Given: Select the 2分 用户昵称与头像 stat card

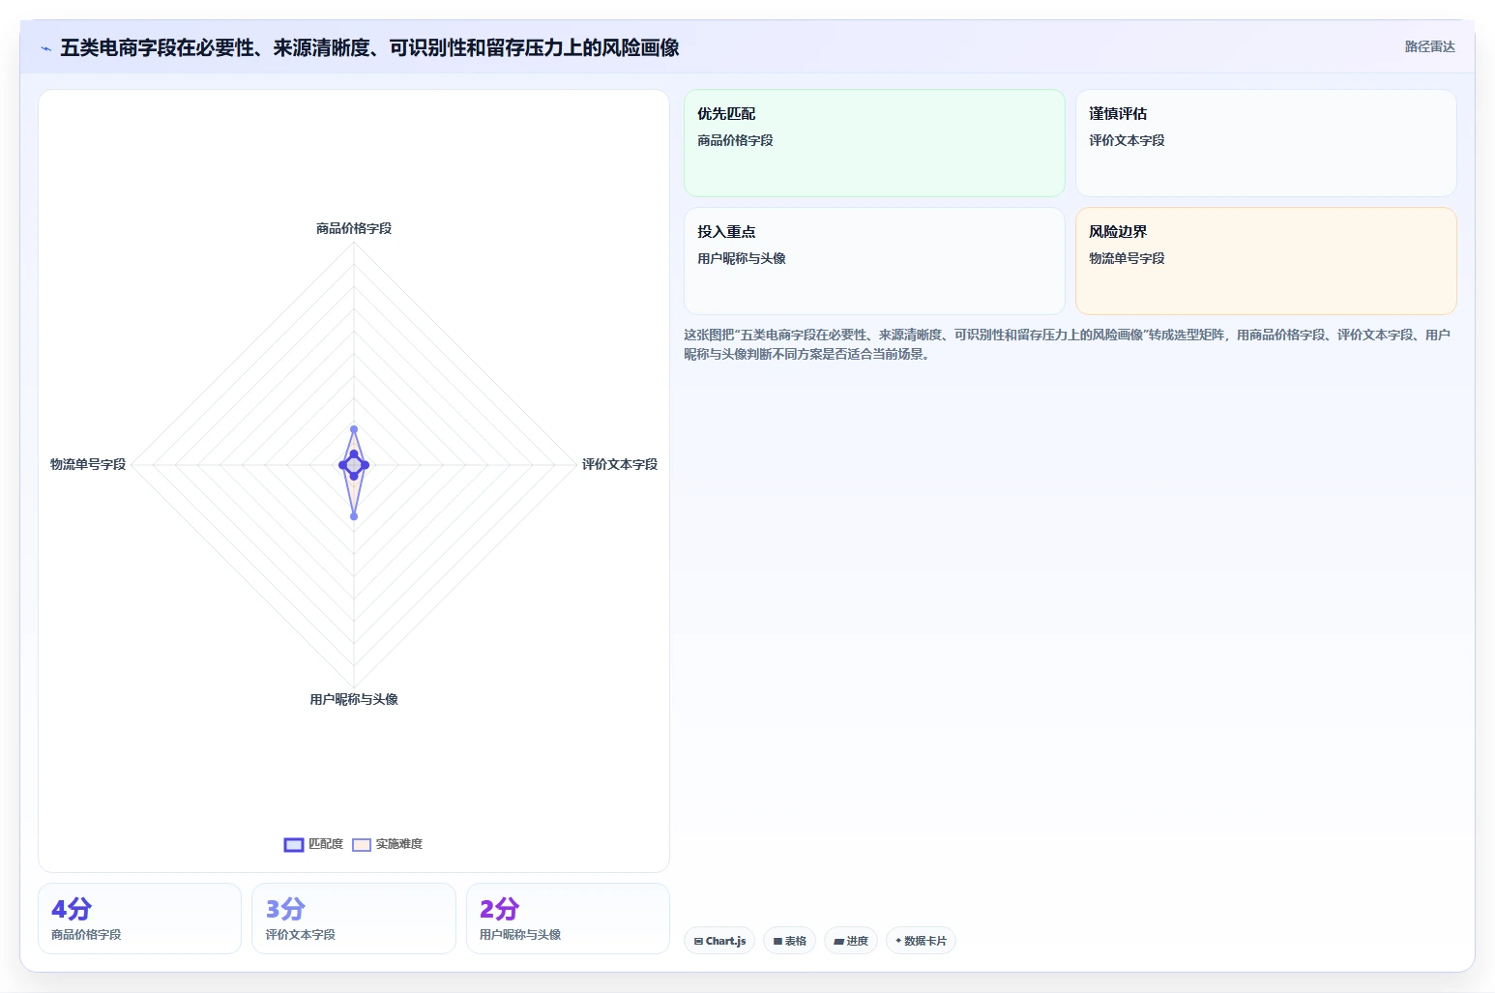Looking at the screenshot, I should (x=568, y=919).
